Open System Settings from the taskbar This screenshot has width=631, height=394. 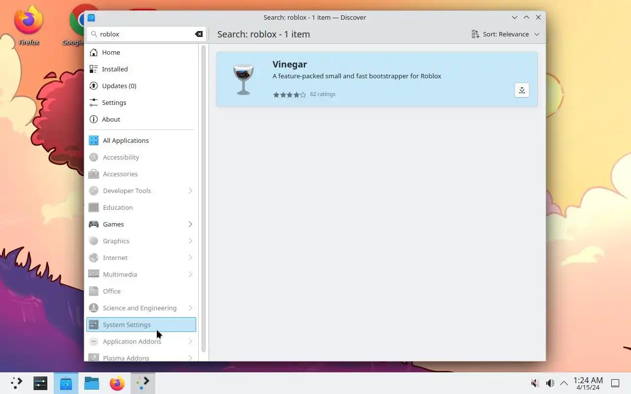pyautogui.click(x=40, y=383)
